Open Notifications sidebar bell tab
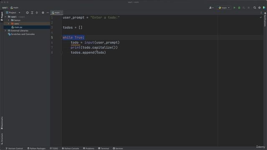This screenshot has width=267, height=150. click(265, 19)
